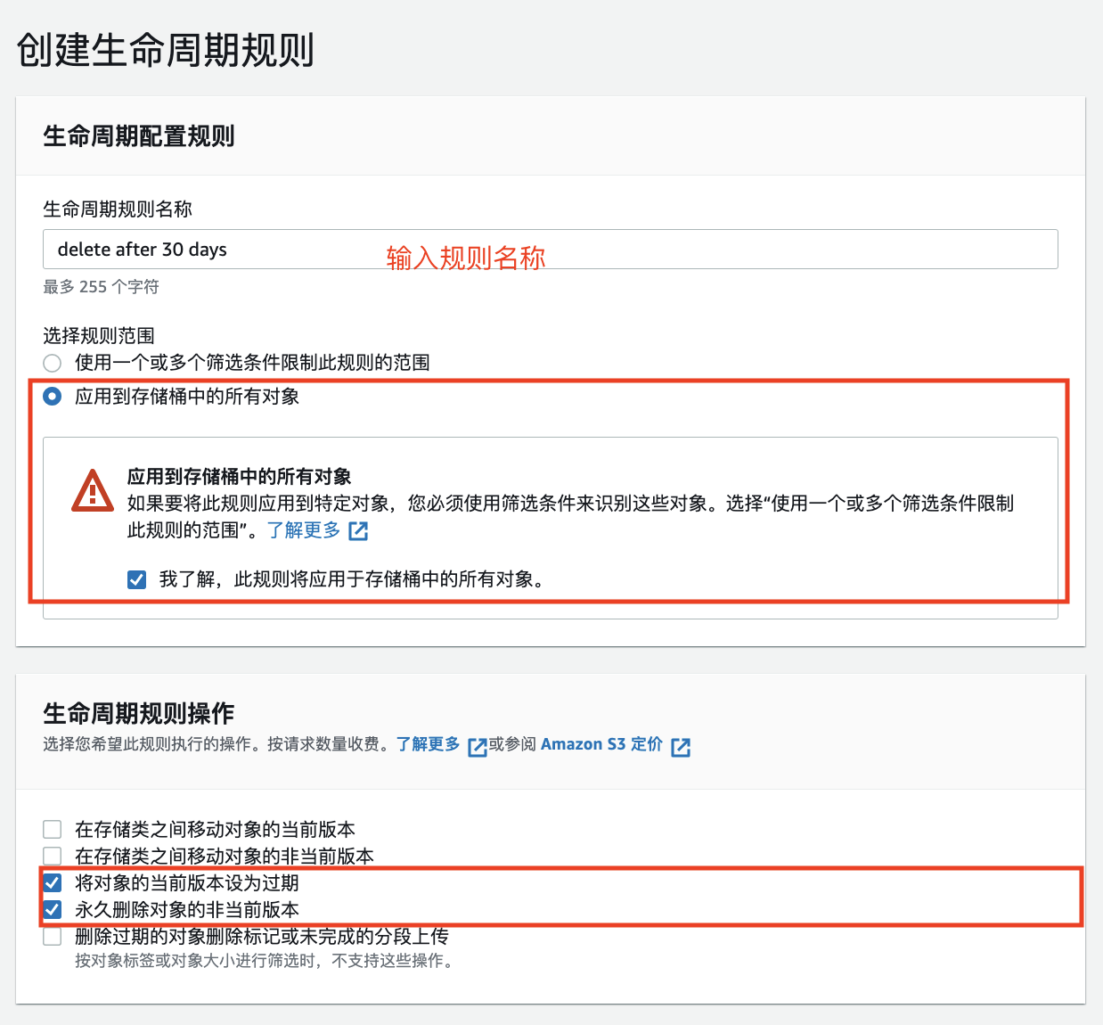The width and height of the screenshot is (1103, 1025).
Task: Enable 在存储类之间移动对象的当前版本 checkbox
Action: (52, 829)
